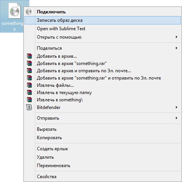Select the something.iso disc image file icon
The width and height of the screenshot is (182, 182).
15,11
